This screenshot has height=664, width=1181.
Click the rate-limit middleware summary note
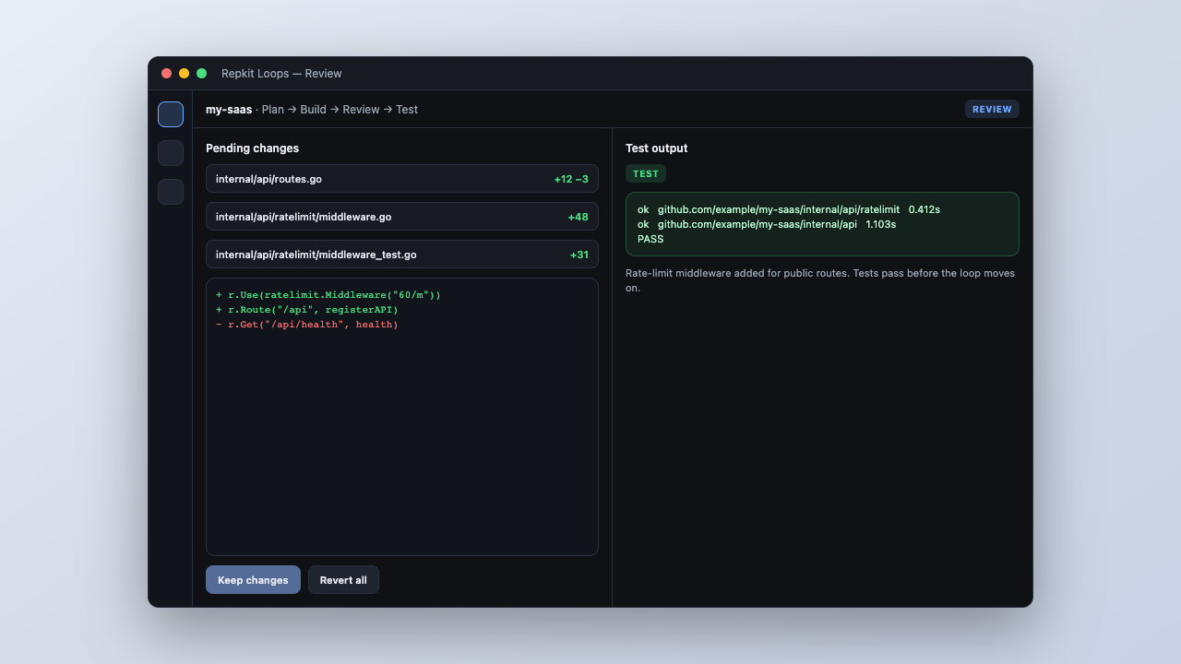[x=820, y=280]
